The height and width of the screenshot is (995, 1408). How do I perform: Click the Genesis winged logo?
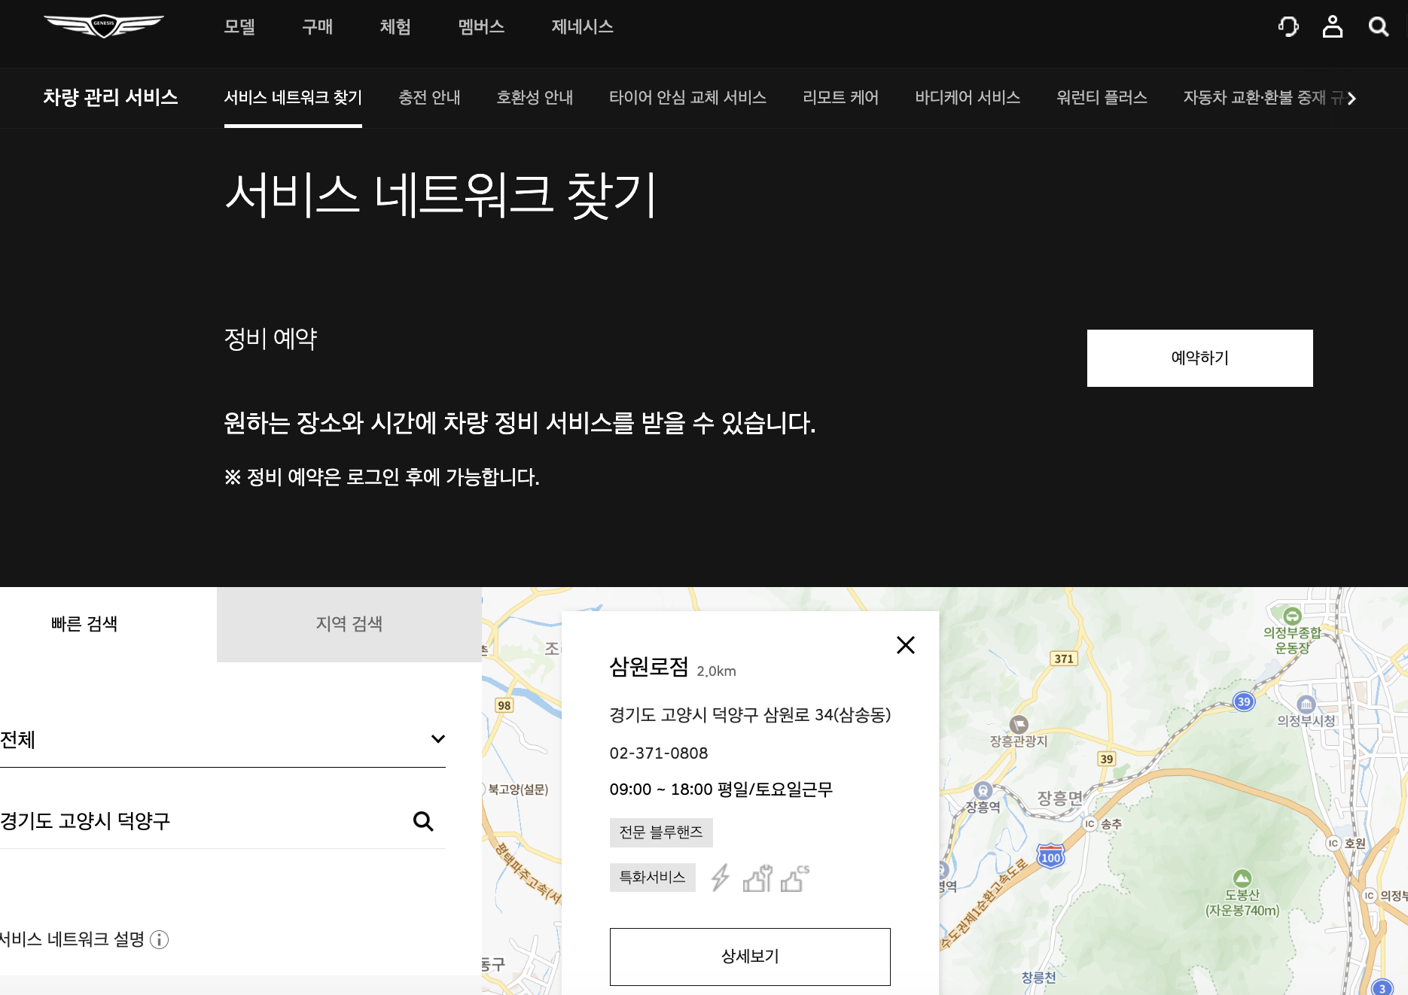pos(104,26)
